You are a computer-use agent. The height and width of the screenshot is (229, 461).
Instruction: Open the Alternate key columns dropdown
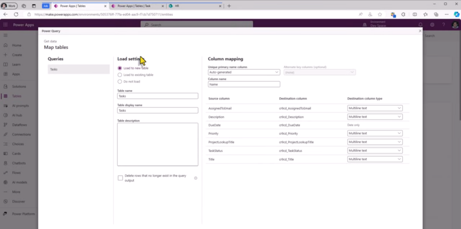coord(320,72)
